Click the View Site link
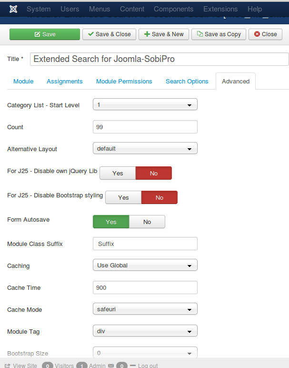 pyautogui.click(x=25, y=366)
